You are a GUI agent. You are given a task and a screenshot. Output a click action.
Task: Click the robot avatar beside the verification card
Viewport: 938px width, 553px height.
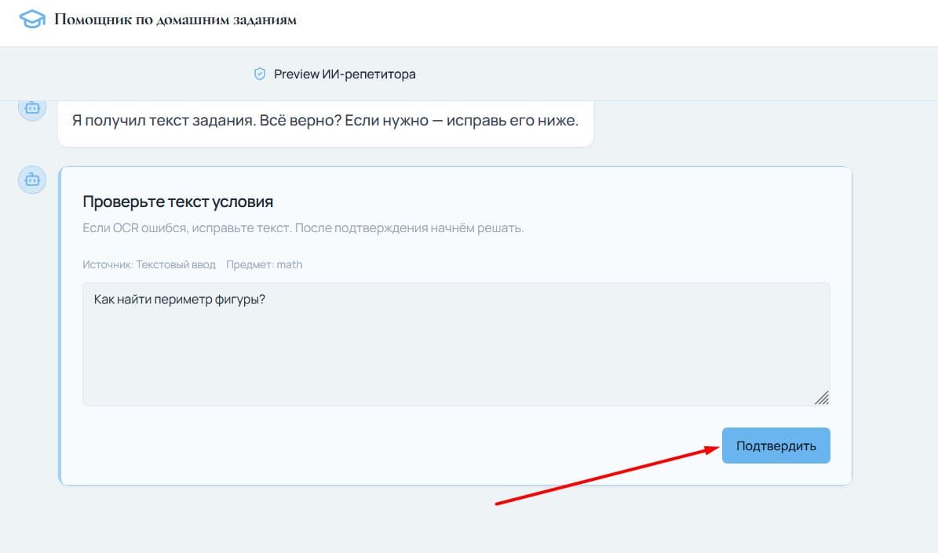point(31,180)
